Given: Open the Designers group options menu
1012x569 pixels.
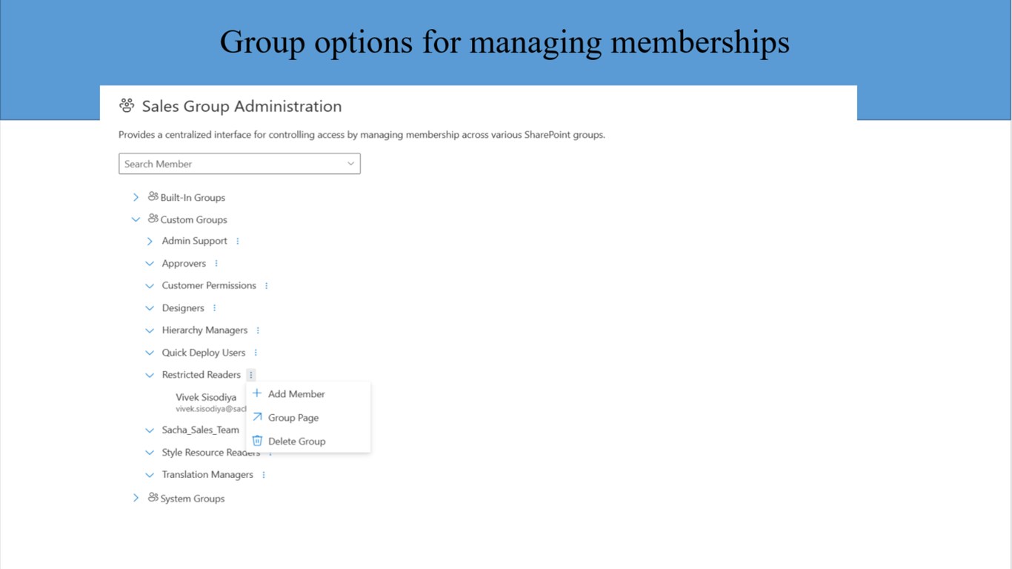Looking at the screenshot, I should coord(215,308).
